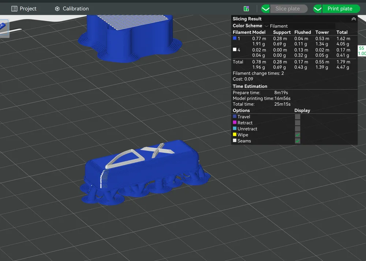Open the Print plate dropdown arrow

pos(317,9)
